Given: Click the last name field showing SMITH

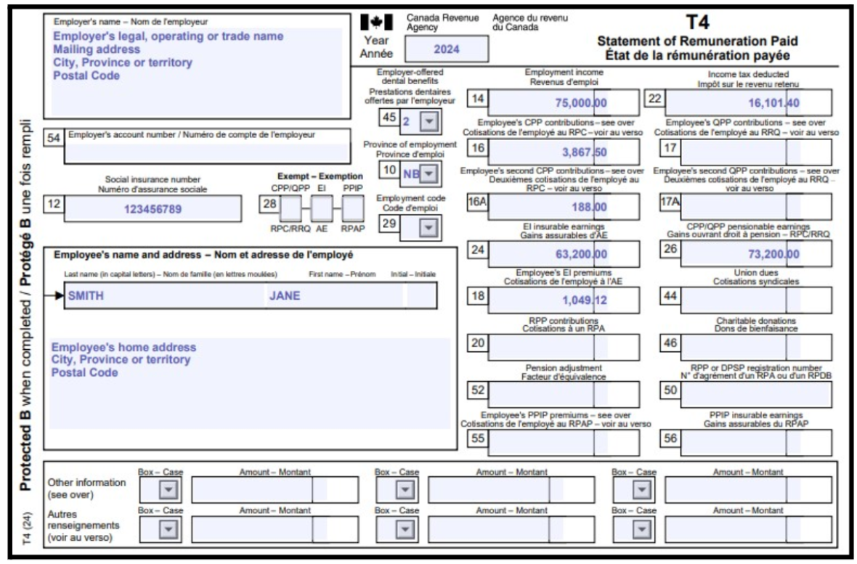Looking at the screenshot, I should click(x=165, y=295).
